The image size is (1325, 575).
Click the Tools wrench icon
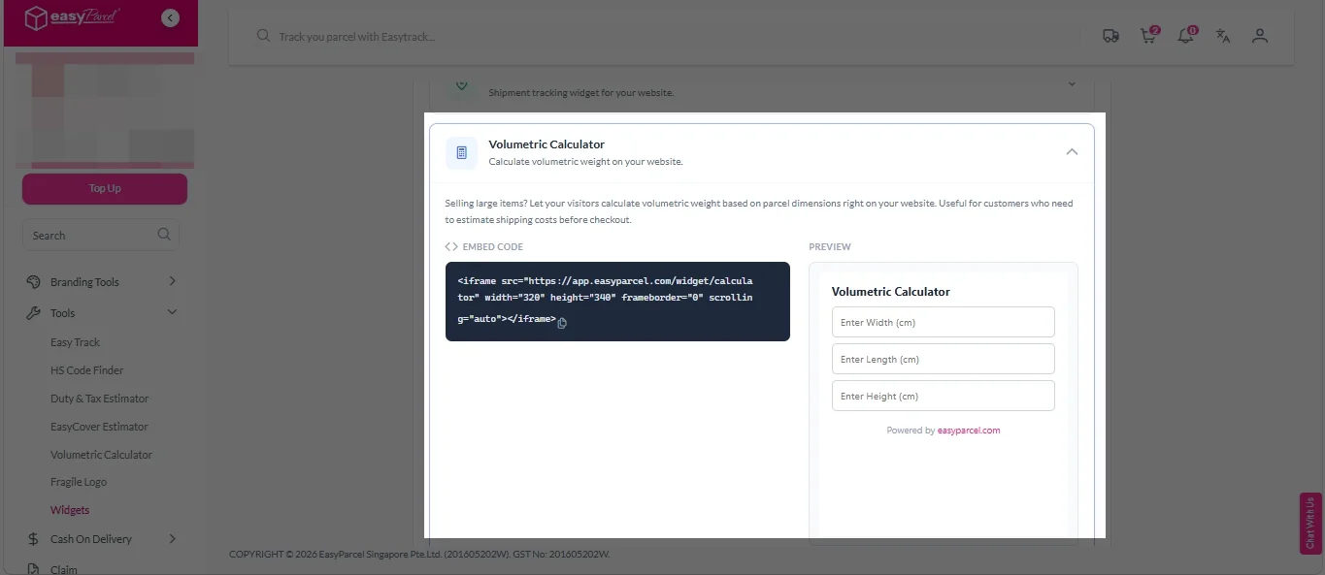pyautogui.click(x=33, y=313)
